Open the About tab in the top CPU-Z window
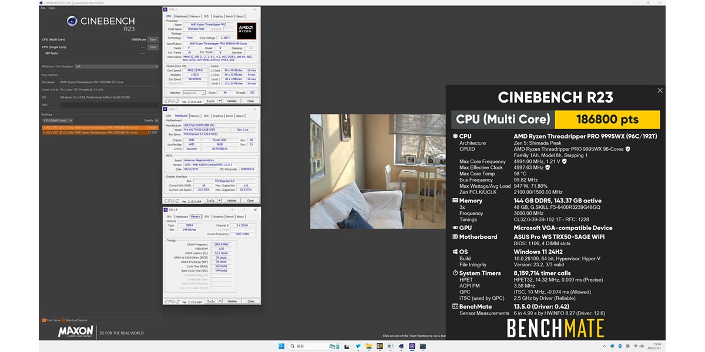 point(240,16)
